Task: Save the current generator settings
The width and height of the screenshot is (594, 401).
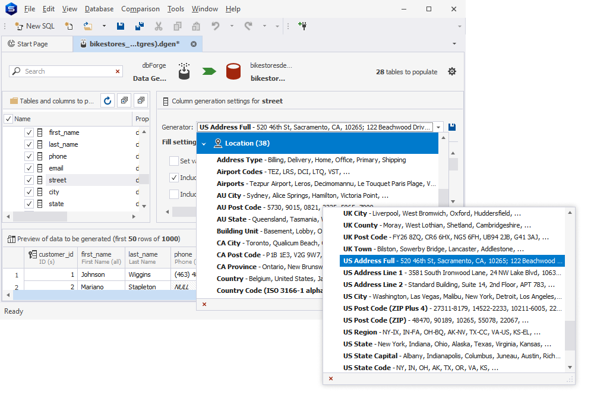Action: pyautogui.click(x=451, y=127)
